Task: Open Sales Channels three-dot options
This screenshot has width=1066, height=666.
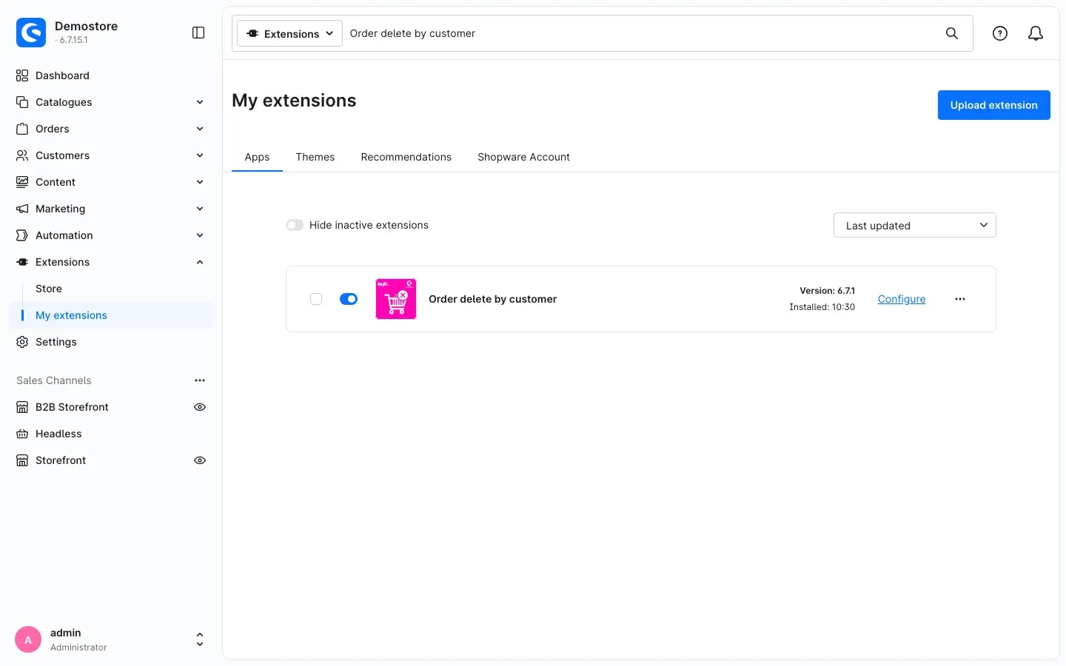Action: click(x=200, y=380)
